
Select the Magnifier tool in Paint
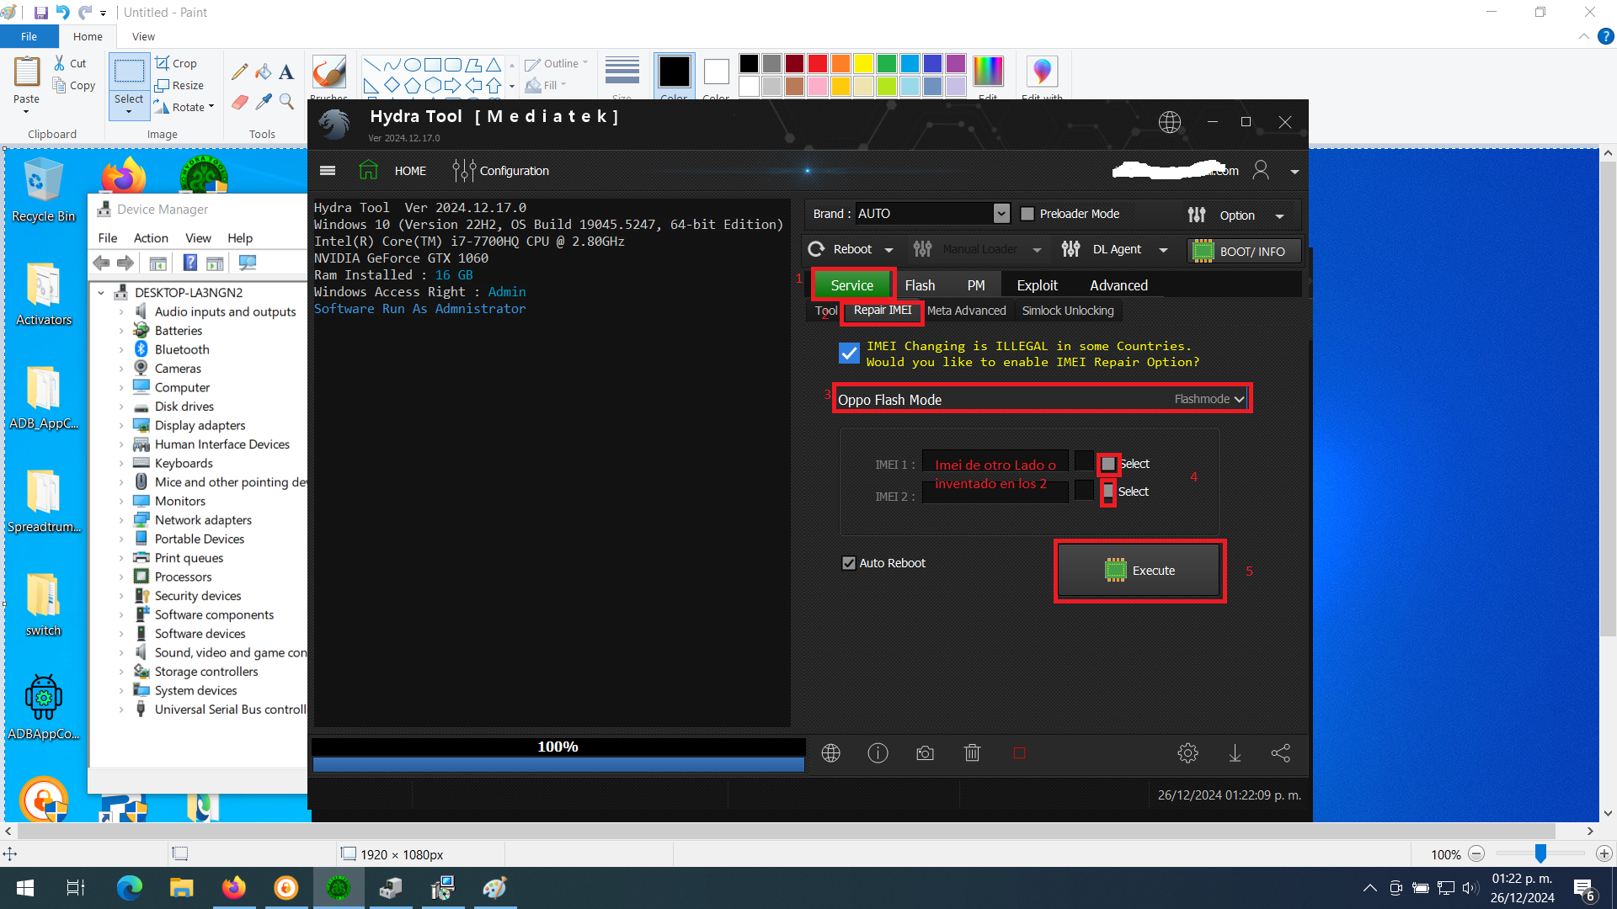tap(286, 102)
